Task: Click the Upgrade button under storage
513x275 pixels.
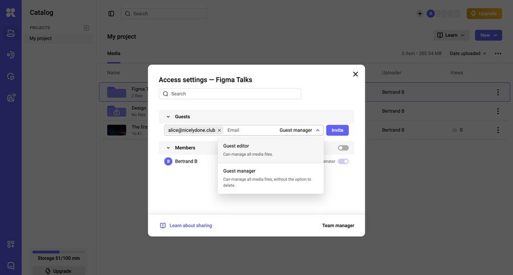Action: pos(59,271)
